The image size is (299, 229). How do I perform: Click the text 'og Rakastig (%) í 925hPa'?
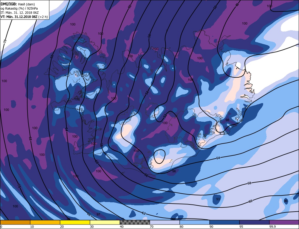tap(19, 8)
